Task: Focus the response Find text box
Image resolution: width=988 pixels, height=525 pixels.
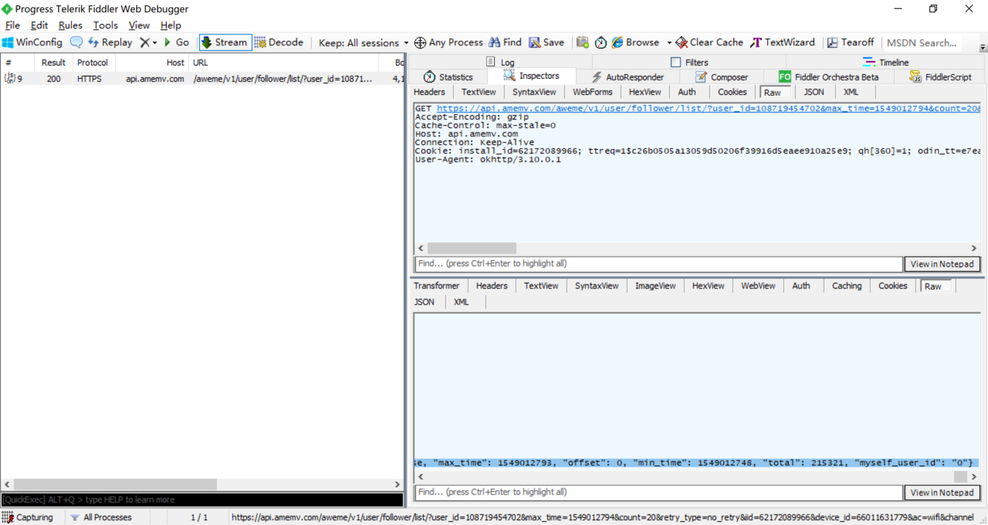Action: click(x=658, y=492)
